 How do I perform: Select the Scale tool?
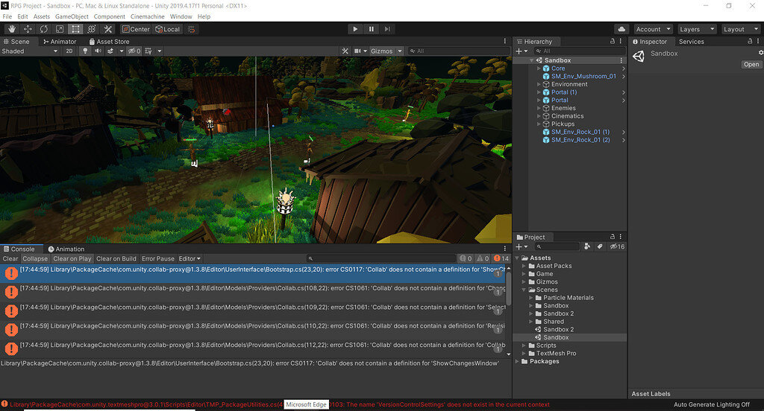(x=60, y=29)
